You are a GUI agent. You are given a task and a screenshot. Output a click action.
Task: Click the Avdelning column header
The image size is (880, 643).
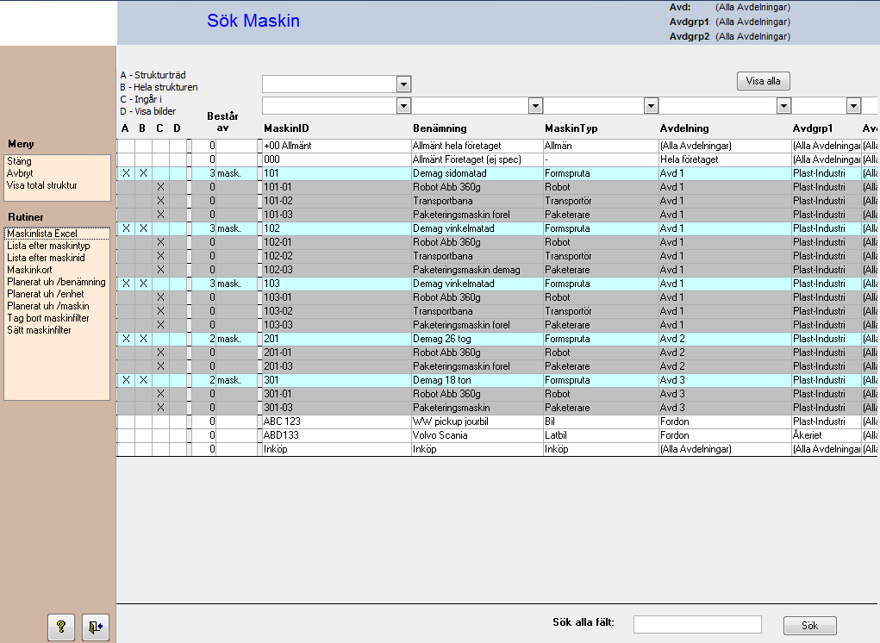tap(684, 128)
